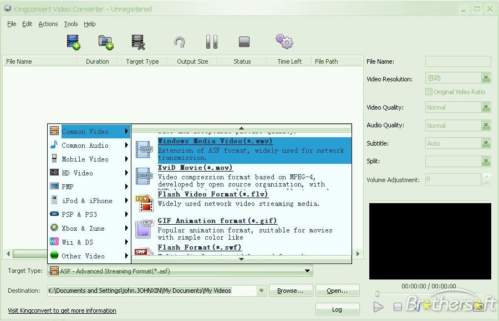Open the Audio Quality dropdown
The image size is (499, 321).
(x=486, y=126)
